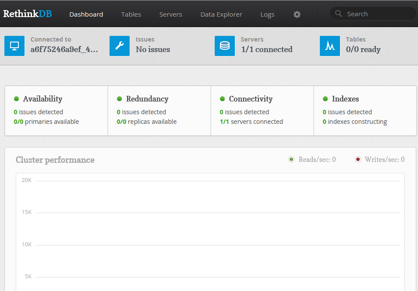The image size is (418, 291).
Task: Click the Redundancy green status dot
Action: pos(120,99)
